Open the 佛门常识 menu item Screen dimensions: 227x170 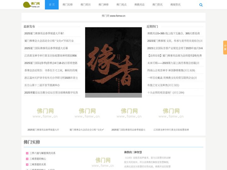click(85, 5)
